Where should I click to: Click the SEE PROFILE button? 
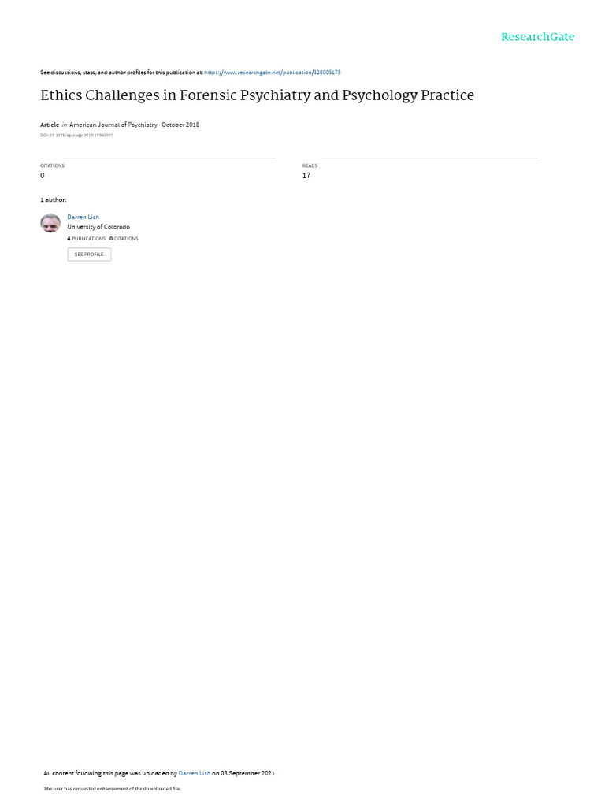(89, 255)
